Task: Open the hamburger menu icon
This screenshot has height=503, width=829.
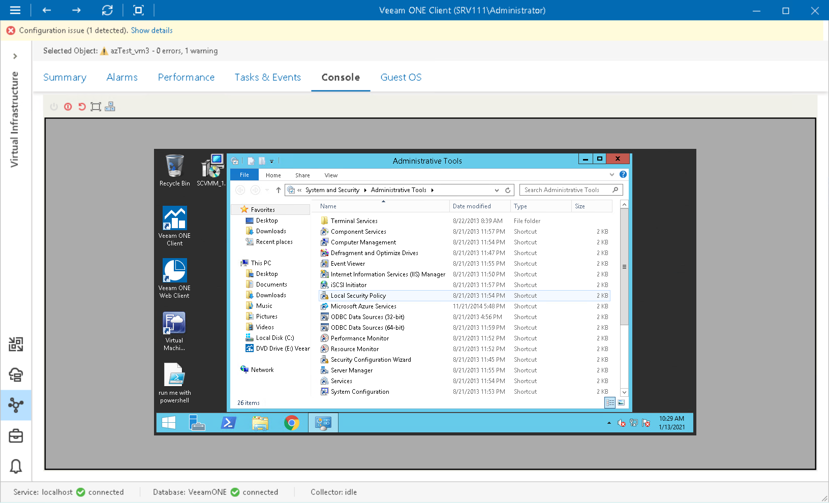Action: coord(15,10)
